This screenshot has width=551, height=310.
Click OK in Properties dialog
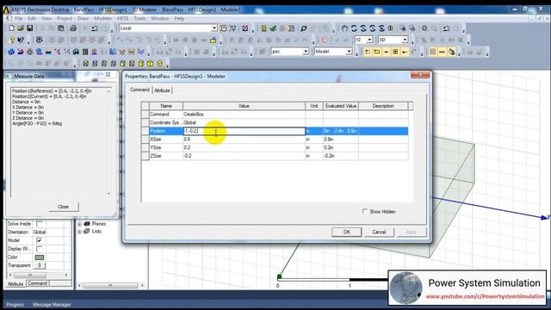[x=346, y=232]
